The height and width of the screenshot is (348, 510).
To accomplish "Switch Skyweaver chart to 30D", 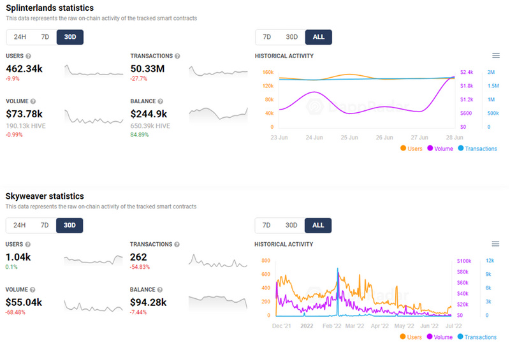I will click(291, 225).
